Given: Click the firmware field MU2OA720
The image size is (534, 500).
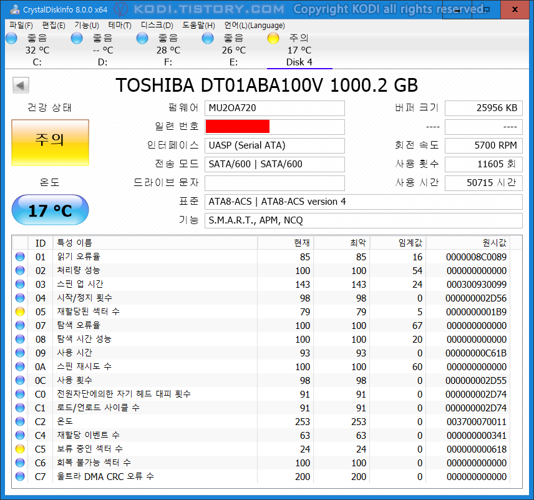Looking at the screenshot, I should (x=274, y=108).
